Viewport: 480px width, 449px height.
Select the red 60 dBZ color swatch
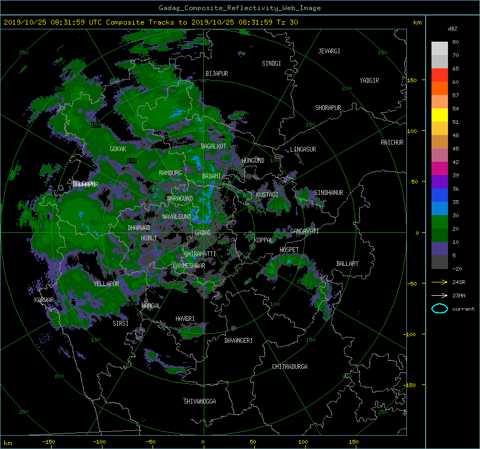(439, 75)
